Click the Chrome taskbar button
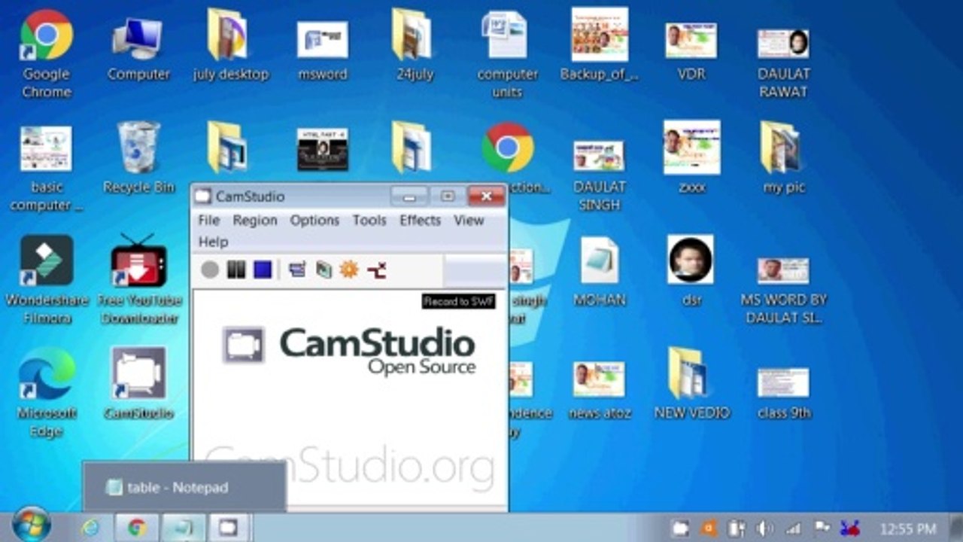The height and width of the screenshot is (542, 963). [136, 528]
